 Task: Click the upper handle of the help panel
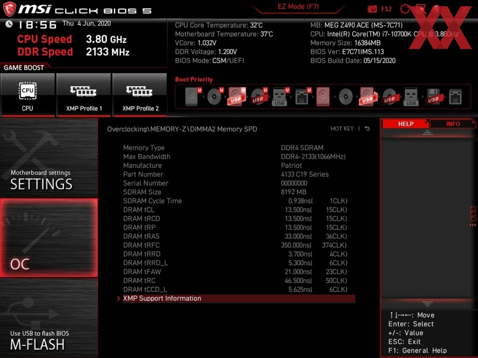[427, 132]
